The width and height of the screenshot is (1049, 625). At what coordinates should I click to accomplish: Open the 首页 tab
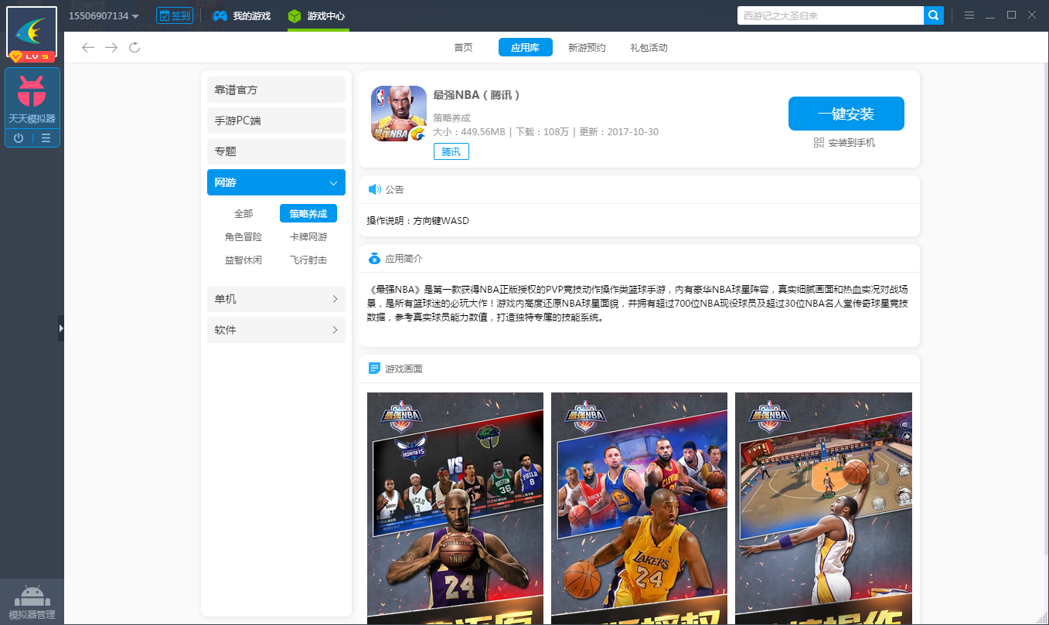coord(463,48)
